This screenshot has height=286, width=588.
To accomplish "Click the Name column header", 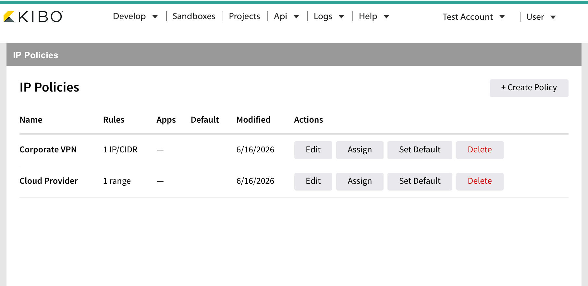I will pos(31,120).
